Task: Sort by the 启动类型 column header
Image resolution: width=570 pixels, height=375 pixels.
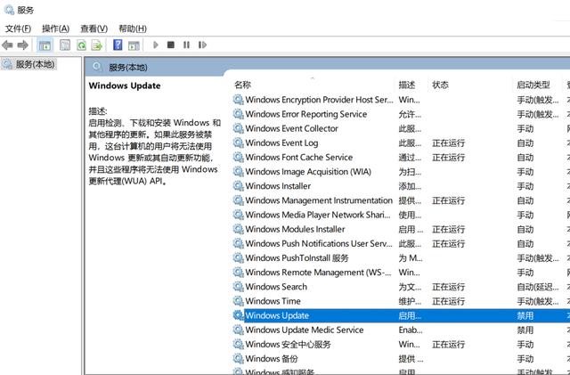Action: [533, 85]
